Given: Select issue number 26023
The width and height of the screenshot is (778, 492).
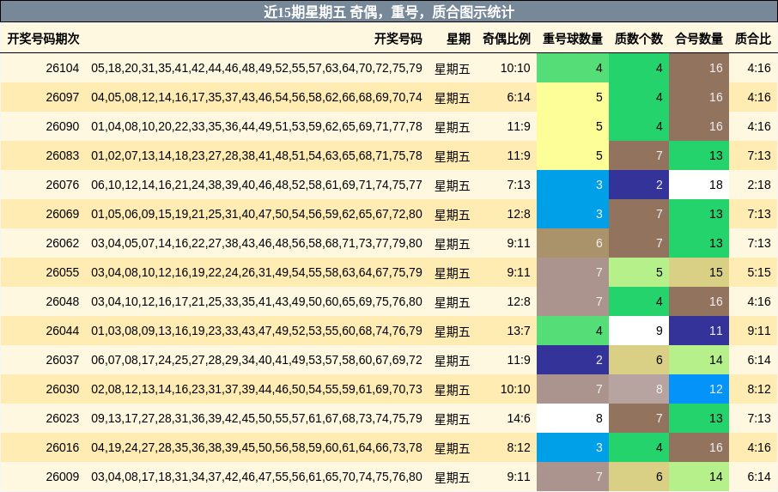Looking at the screenshot, I should tap(63, 419).
